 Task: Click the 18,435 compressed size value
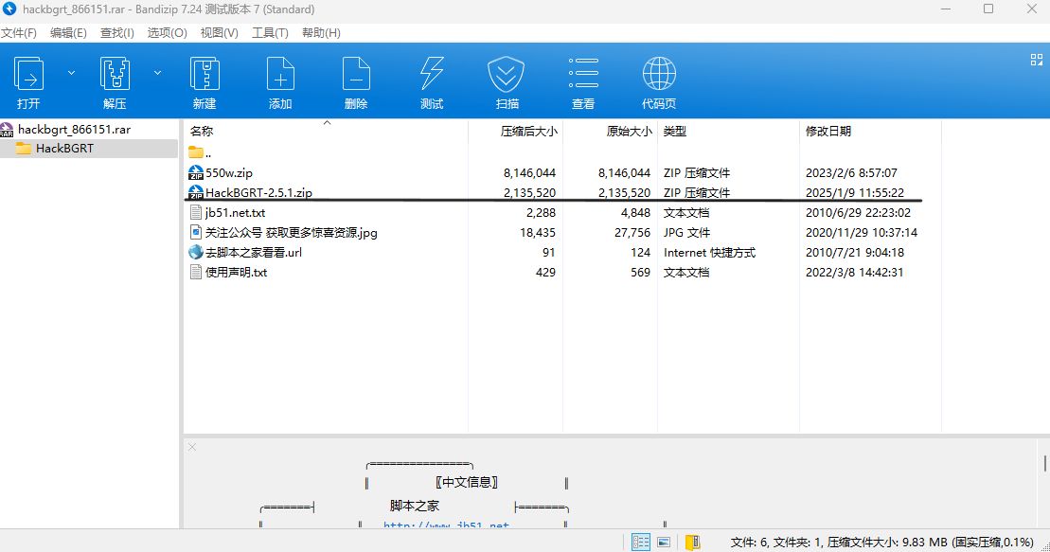coord(538,233)
